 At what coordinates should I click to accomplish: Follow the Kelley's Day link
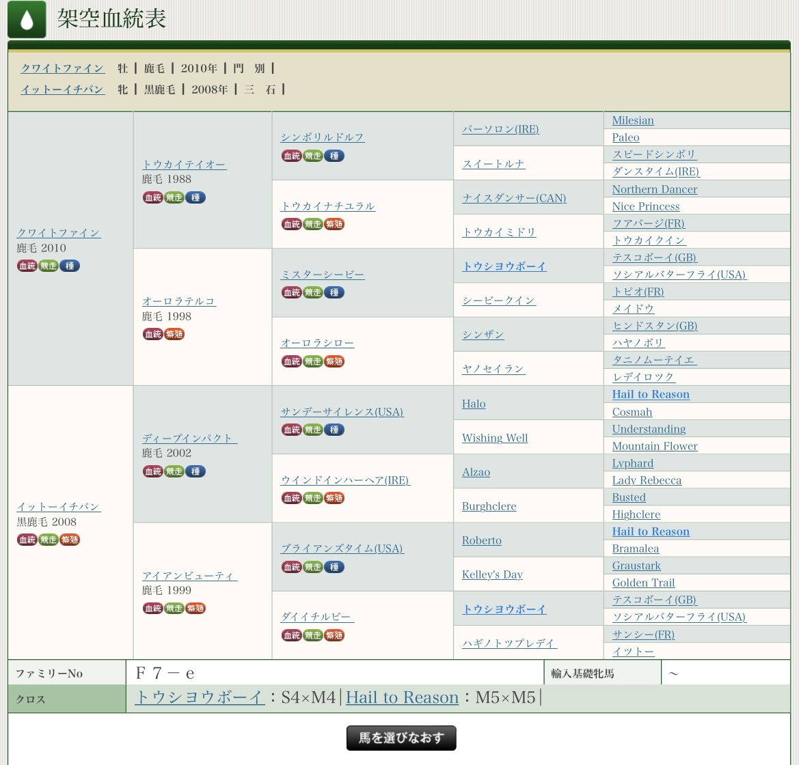[492, 574]
